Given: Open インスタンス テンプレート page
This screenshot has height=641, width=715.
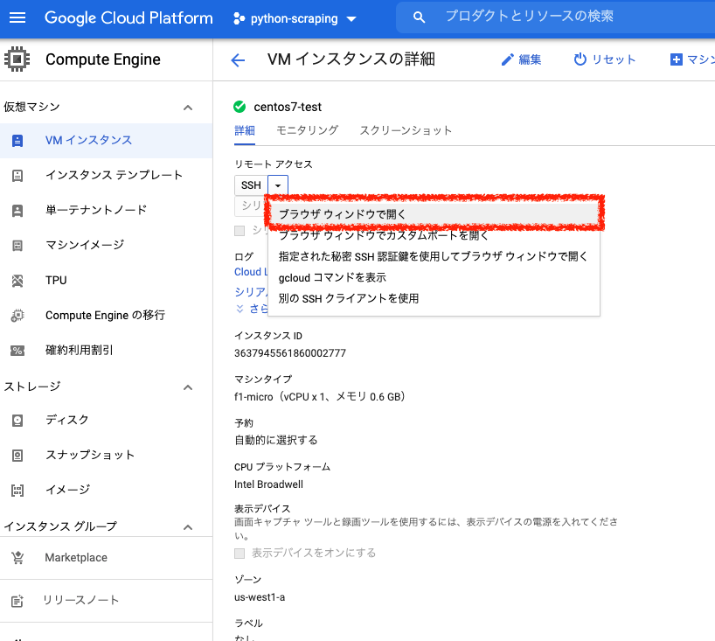Looking at the screenshot, I should coord(114,175).
